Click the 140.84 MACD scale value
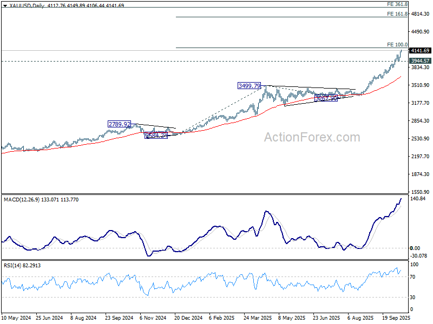The width and height of the screenshot is (433, 324). coord(418,199)
